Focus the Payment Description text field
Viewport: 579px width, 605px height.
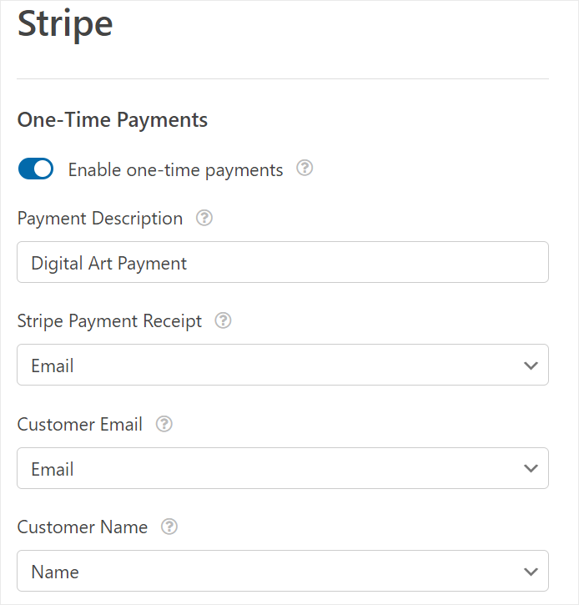pyautogui.click(x=282, y=263)
